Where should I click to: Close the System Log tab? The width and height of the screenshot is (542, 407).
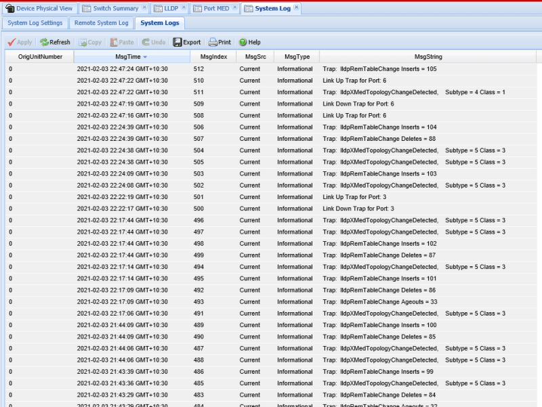(296, 7)
